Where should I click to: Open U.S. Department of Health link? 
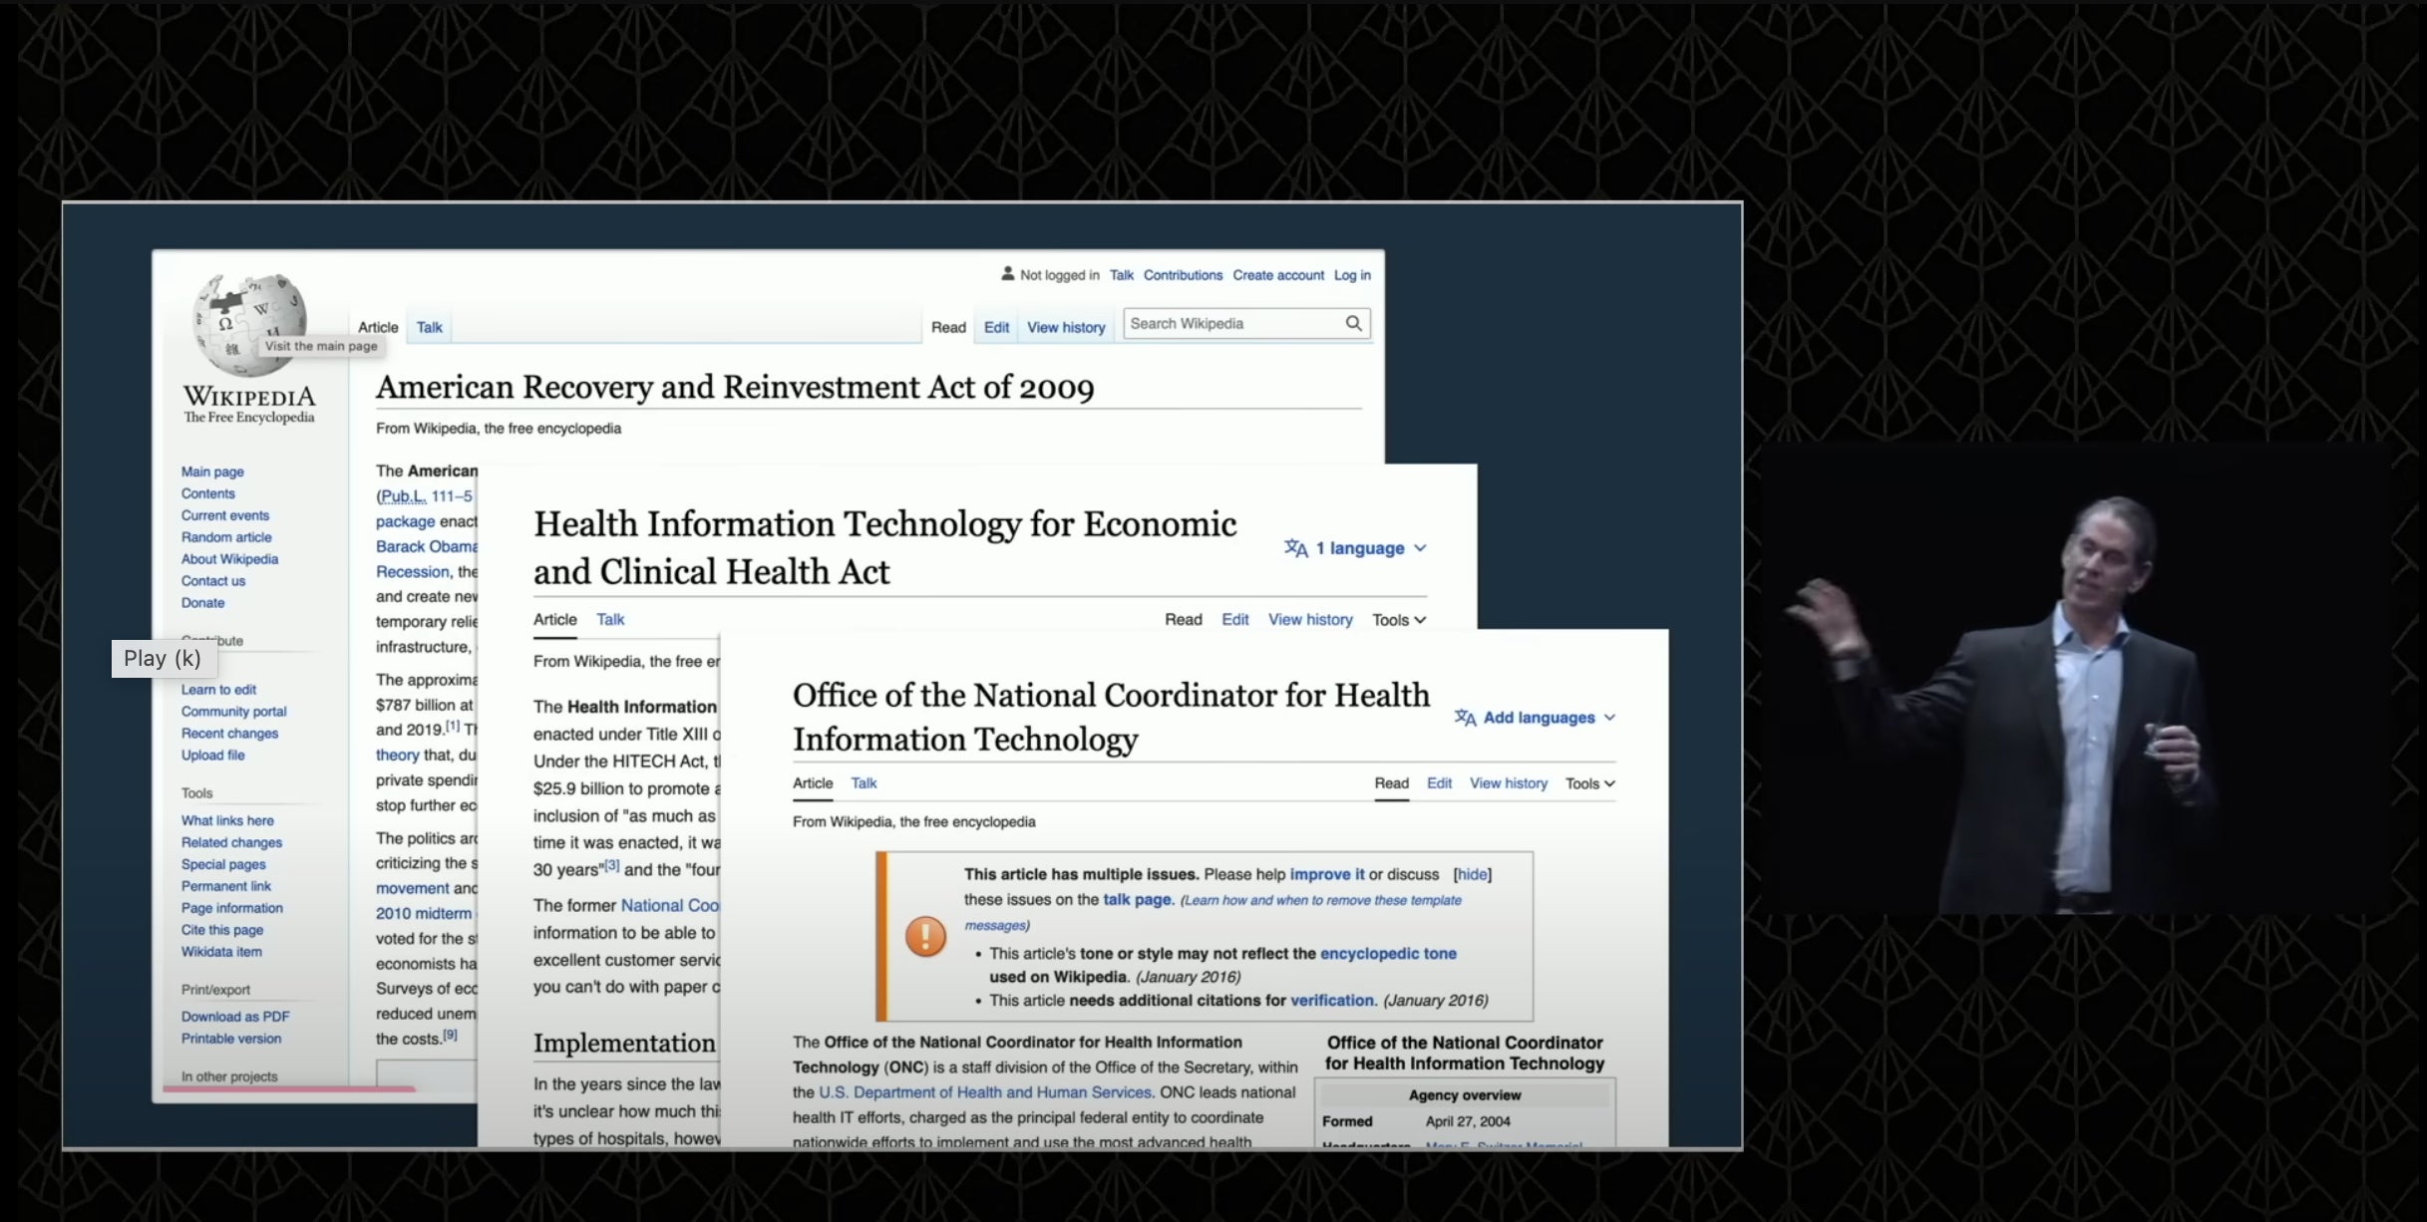pyautogui.click(x=984, y=1092)
